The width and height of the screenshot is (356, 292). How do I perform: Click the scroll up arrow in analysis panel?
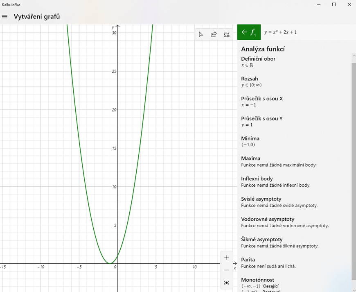354,55
